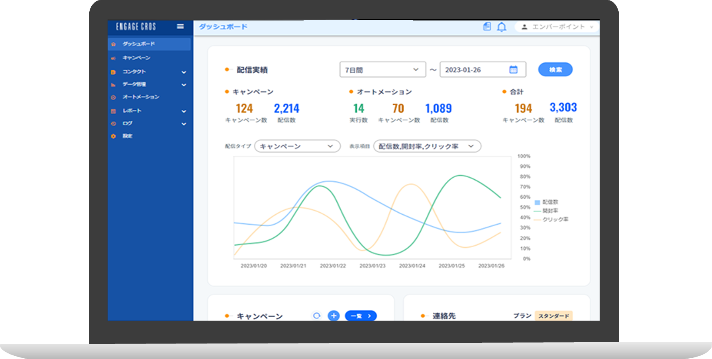Click the hamburger menu icon in sidebar header
712x359 pixels.
coord(180,26)
